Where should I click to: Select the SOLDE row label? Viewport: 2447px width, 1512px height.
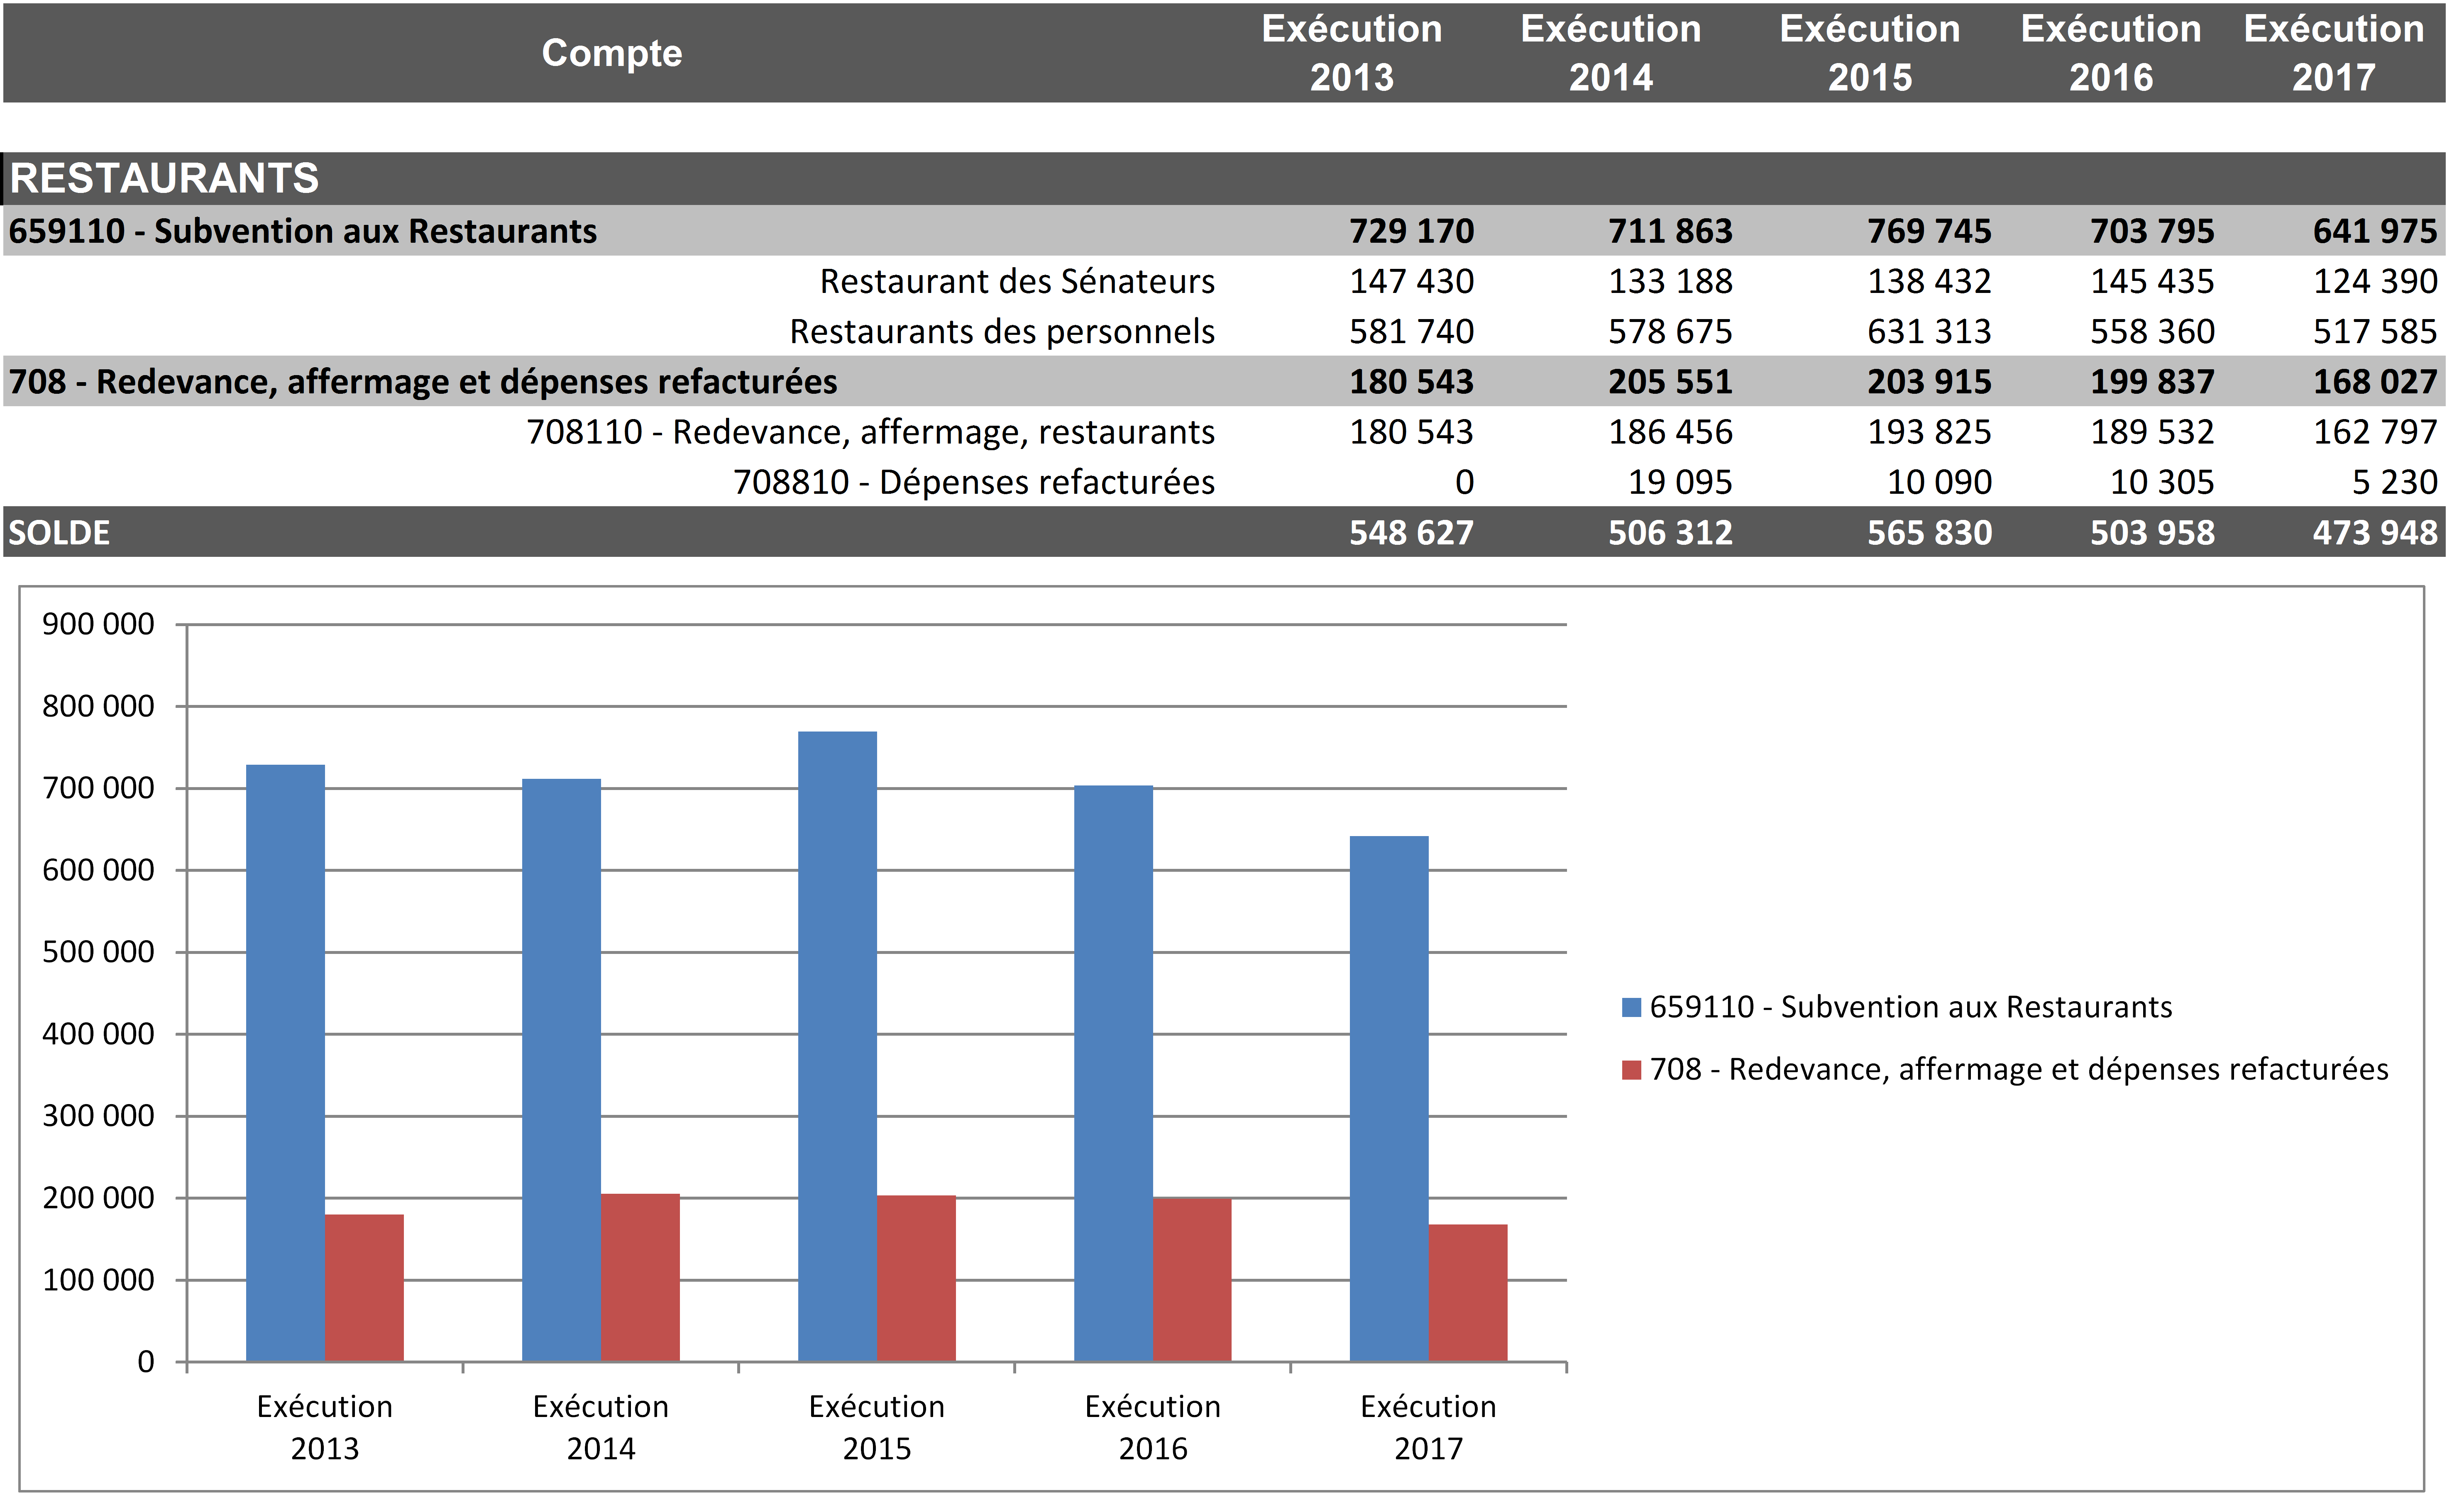tap(59, 532)
